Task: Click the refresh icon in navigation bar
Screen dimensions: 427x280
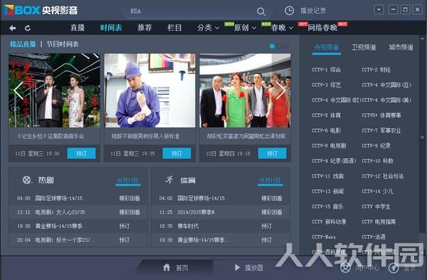Action: pyautogui.click(x=28, y=28)
